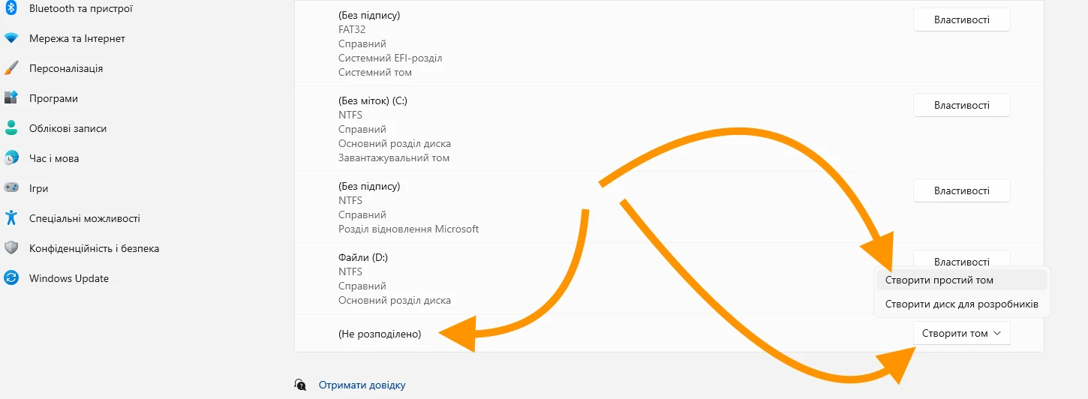Select the Спеціальні можливості accessibility icon
1088x399 pixels.
coord(11,218)
